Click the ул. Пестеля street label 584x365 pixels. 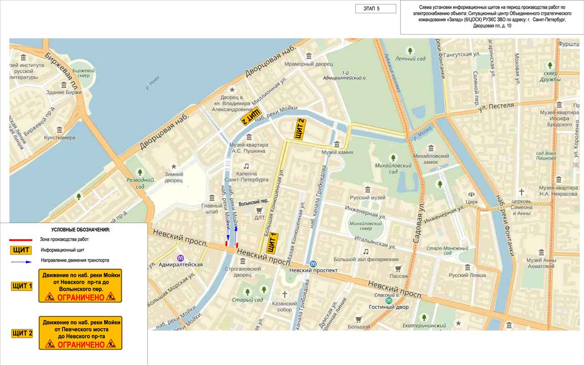click(x=496, y=108)
